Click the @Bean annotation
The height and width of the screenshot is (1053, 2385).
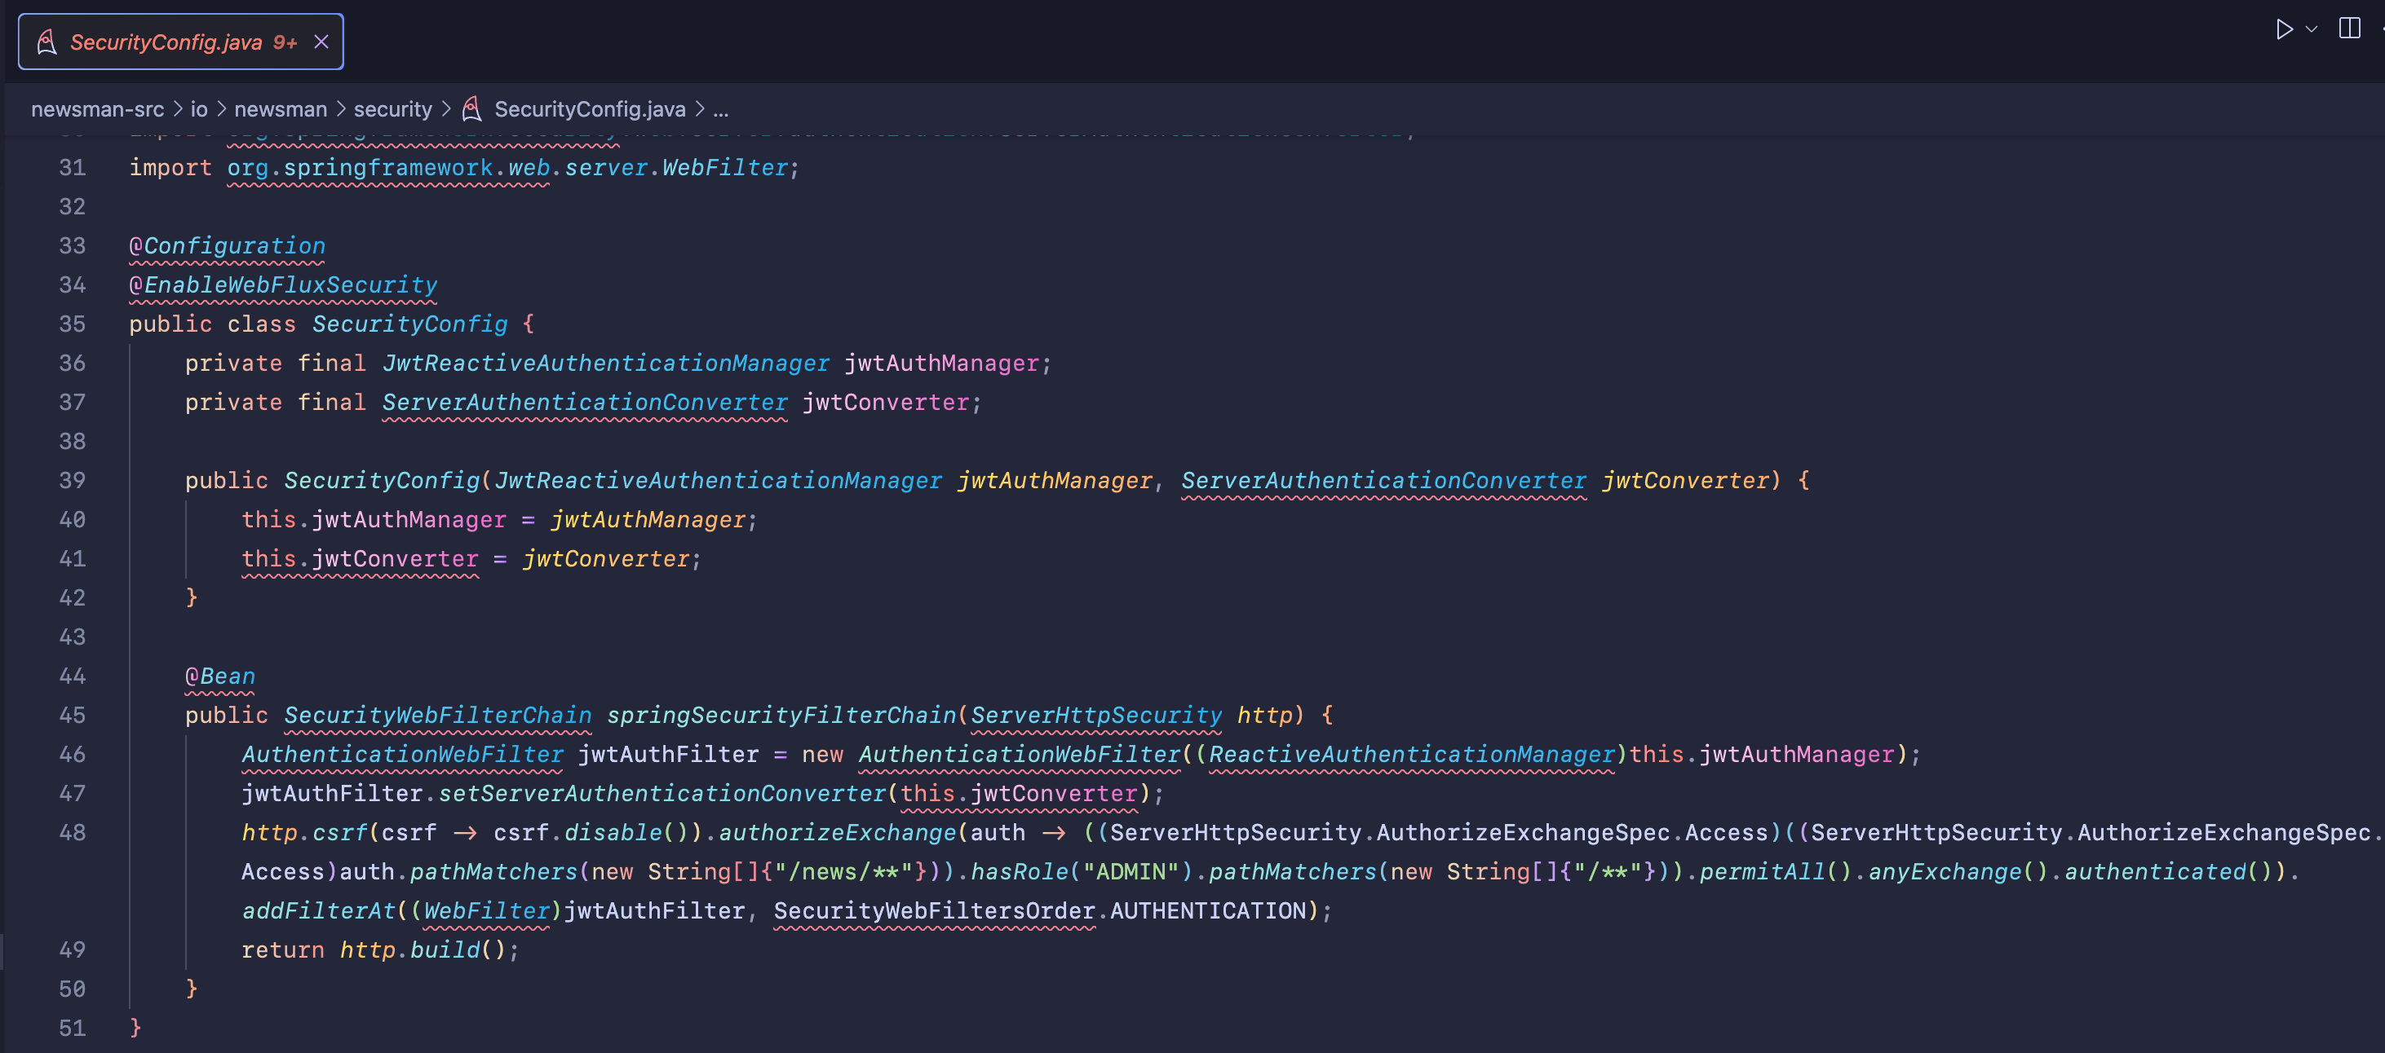(x=219, y=676)
